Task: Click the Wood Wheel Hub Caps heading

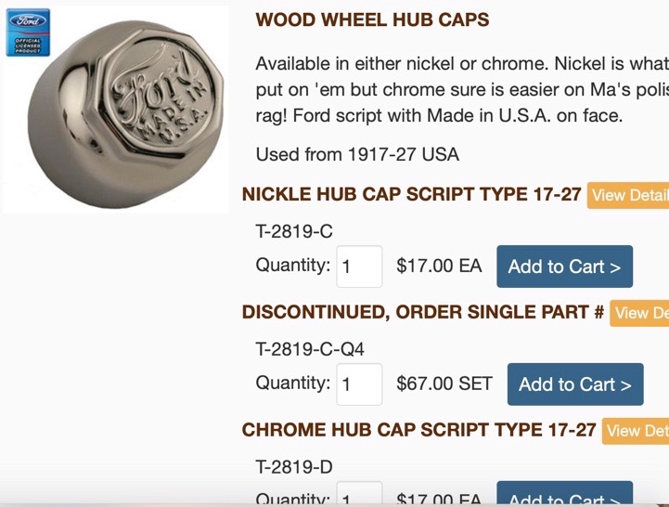Action: point(372,19)
